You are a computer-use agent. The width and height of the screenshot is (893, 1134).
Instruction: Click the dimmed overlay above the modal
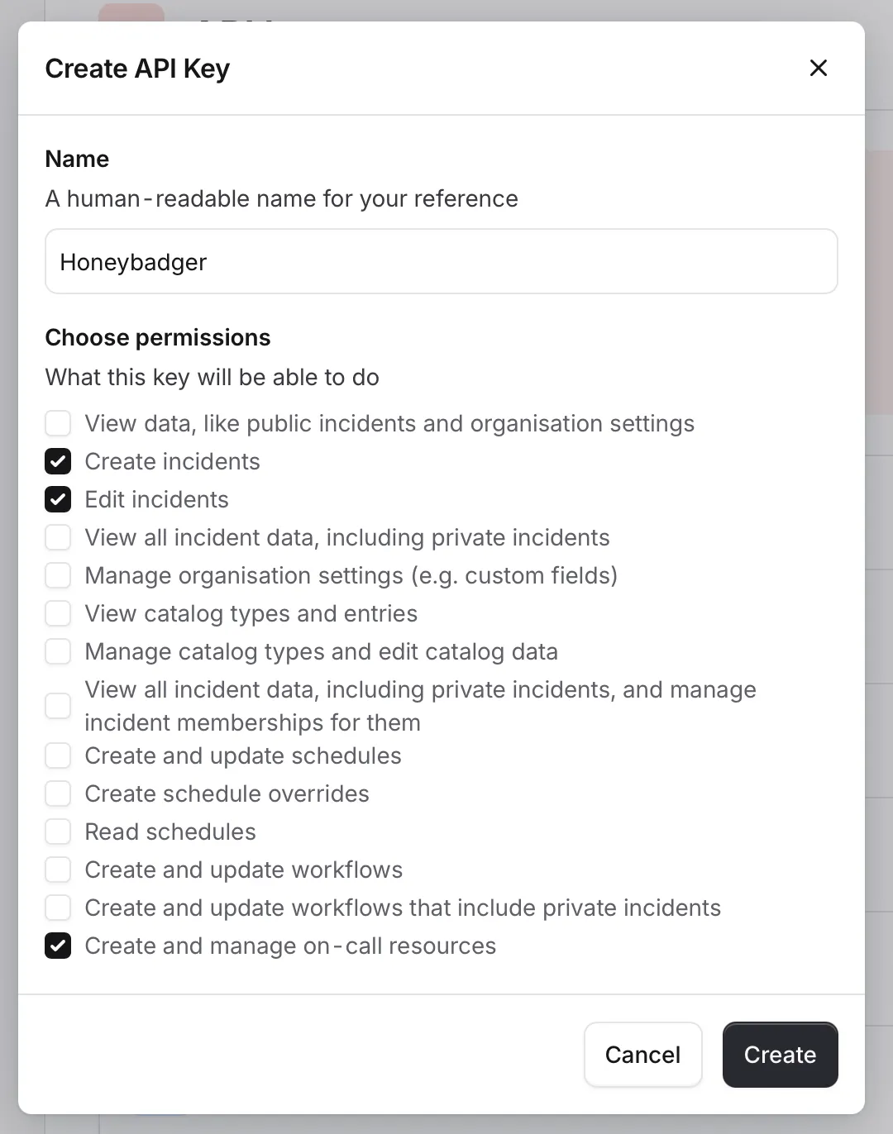[x=446, y=8]
